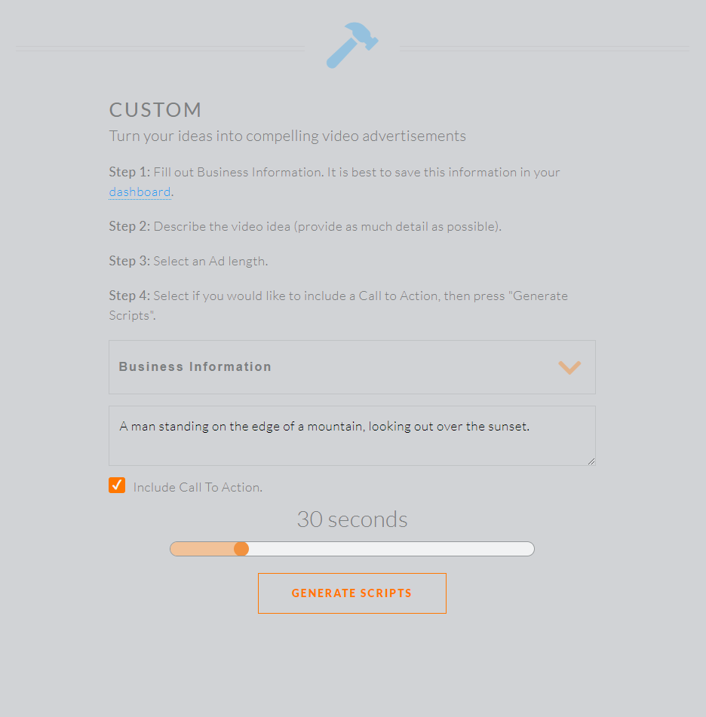The image size is (706, 717).
Task: Click the CUSTOM heading
Action: 155,110
